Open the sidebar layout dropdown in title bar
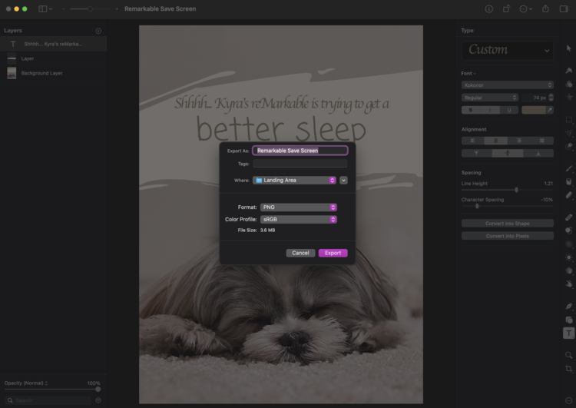576x408 pixels. (45, 8)
